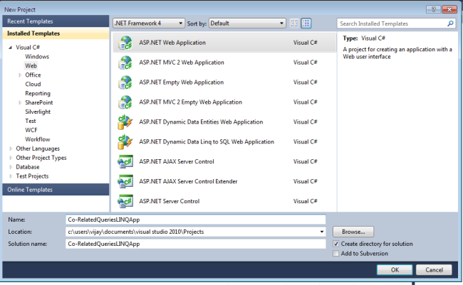463x285 pixels.
Task: Toggle Create directory for solution checkbox
Action: [x=335, y=244]
